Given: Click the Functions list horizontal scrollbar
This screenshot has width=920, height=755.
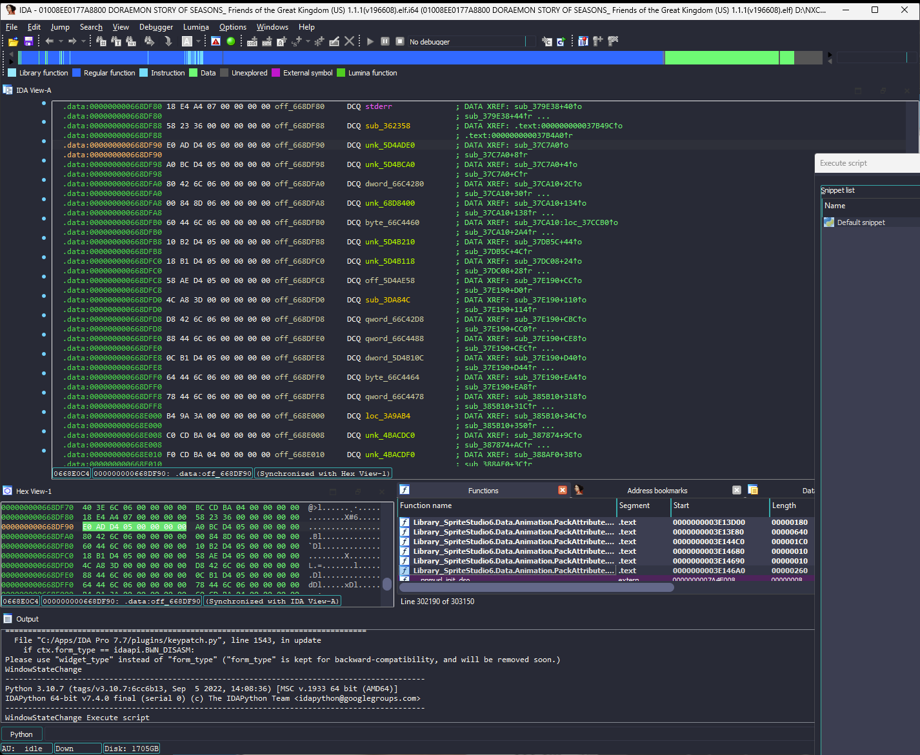Looking at the screenshot, I should tap(537, 587).
